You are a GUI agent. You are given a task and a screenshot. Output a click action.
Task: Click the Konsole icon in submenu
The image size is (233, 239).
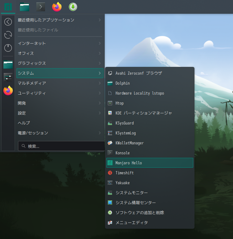[110, 153]
